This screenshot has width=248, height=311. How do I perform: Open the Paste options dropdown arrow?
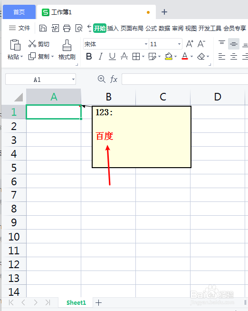click(22, 57)
